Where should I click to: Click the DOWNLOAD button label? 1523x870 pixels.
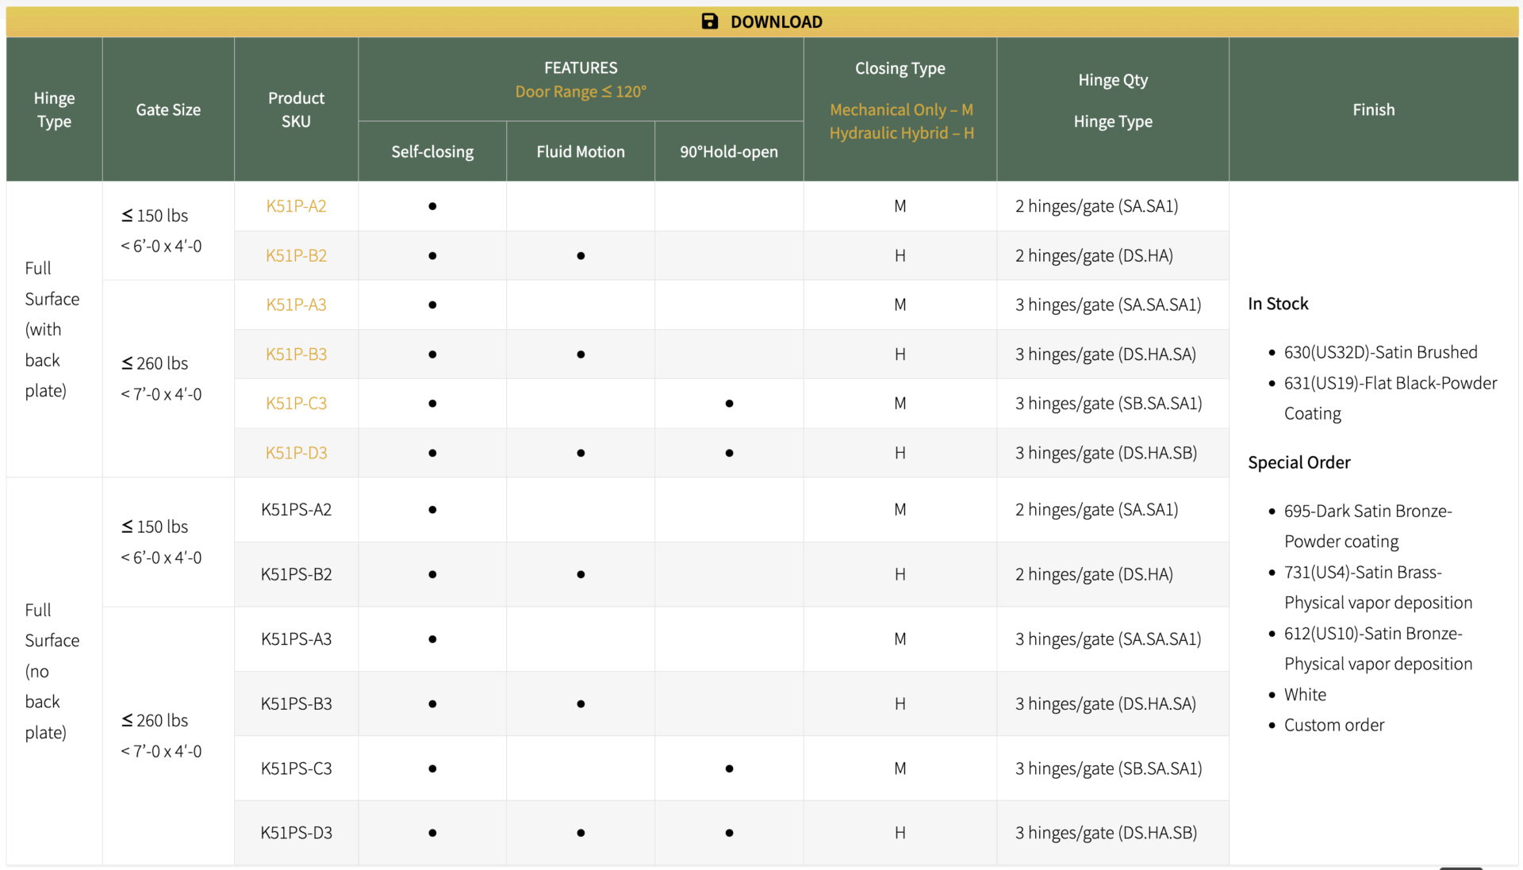[776, 22]
